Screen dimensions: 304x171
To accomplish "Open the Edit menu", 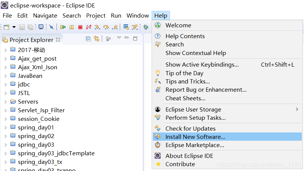I will point(22,15).
